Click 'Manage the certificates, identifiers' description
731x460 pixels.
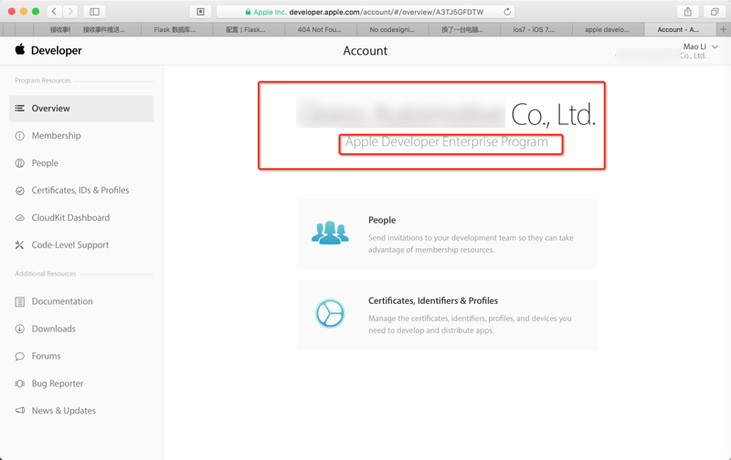point(470,325)
